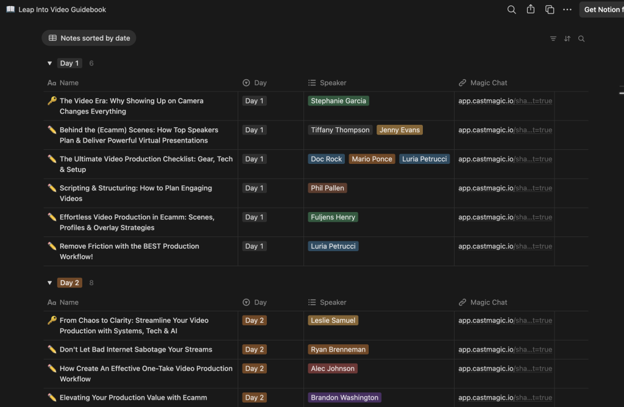Open castmagic link for Phil Pallen row
This screenshot has height=407, width=624.
click(505, 188)
